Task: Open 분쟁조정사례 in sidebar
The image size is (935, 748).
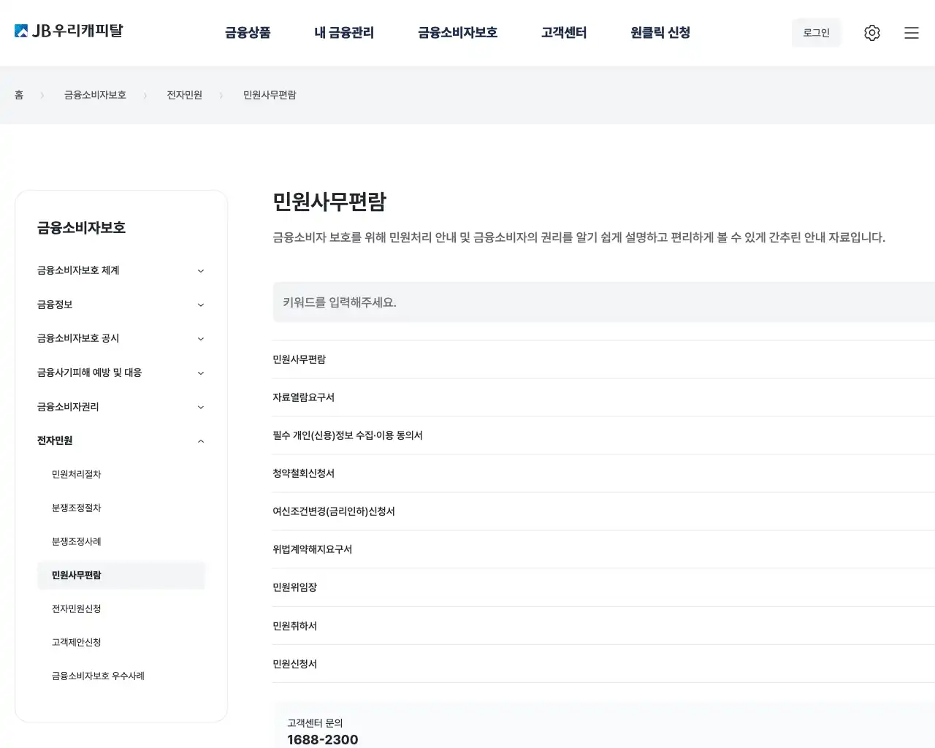Action: click(x=77, y=541)
